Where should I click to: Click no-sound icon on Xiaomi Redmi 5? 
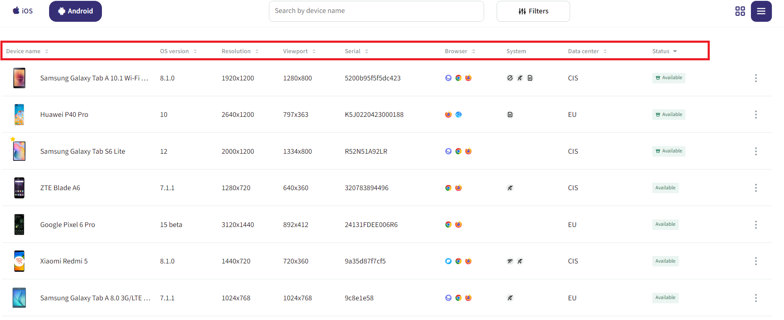pyautogui.click(x=520, y=261)
